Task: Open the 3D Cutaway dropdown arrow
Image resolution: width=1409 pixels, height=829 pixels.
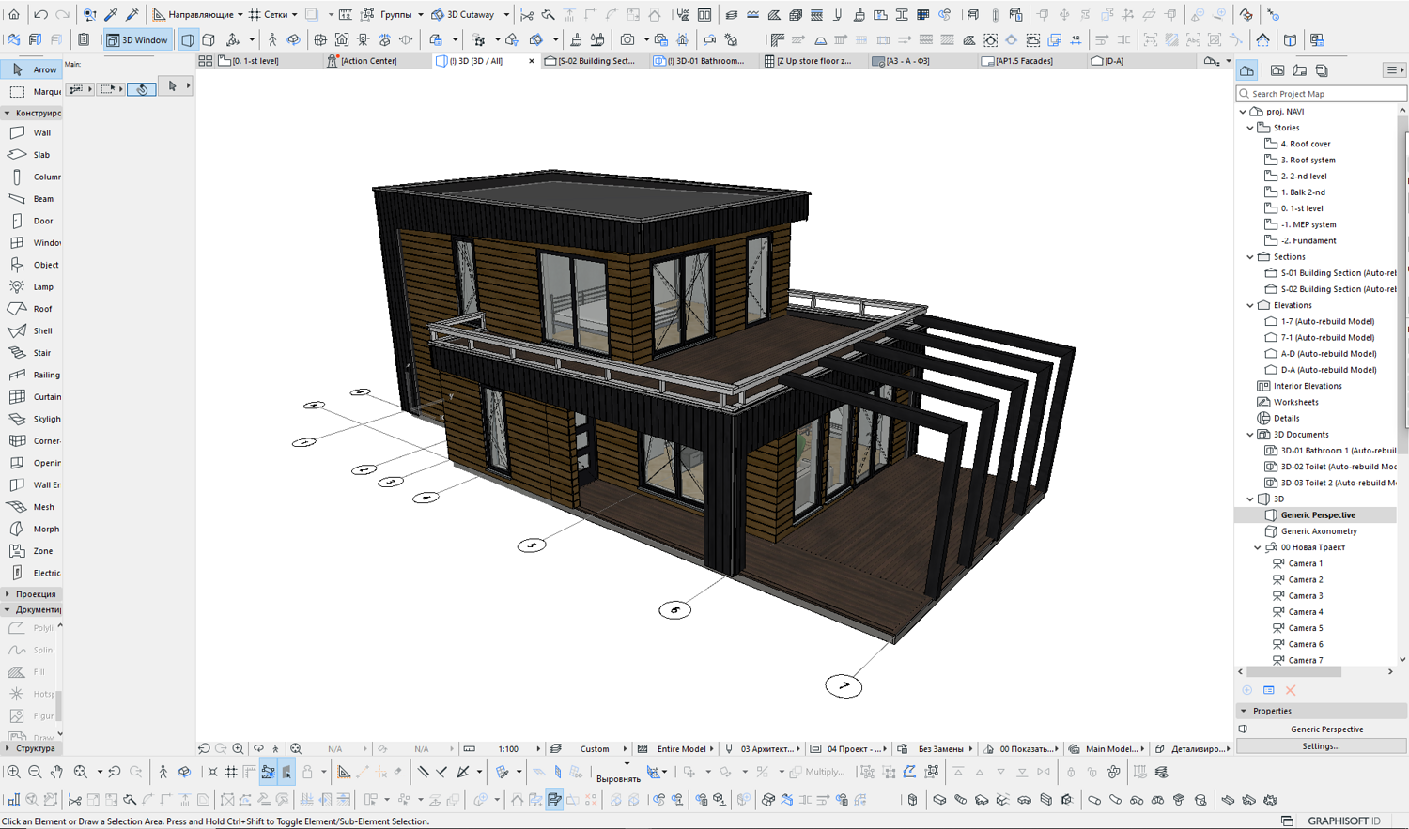Action: [506, 14]
